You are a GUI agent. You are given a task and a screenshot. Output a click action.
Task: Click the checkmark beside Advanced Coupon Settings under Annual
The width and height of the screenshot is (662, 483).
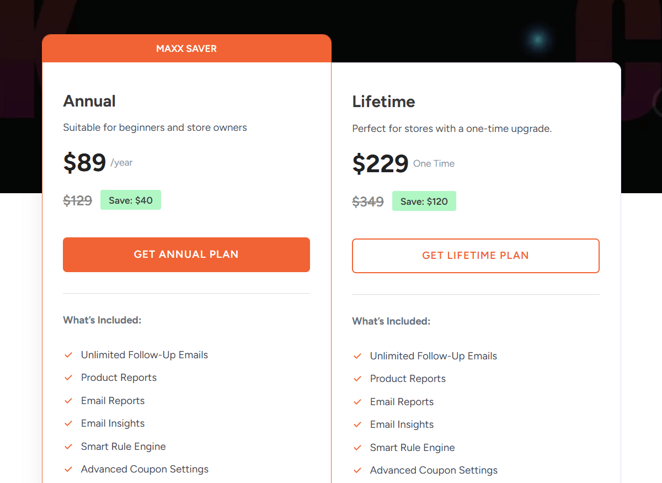click(x=68, y=469)
